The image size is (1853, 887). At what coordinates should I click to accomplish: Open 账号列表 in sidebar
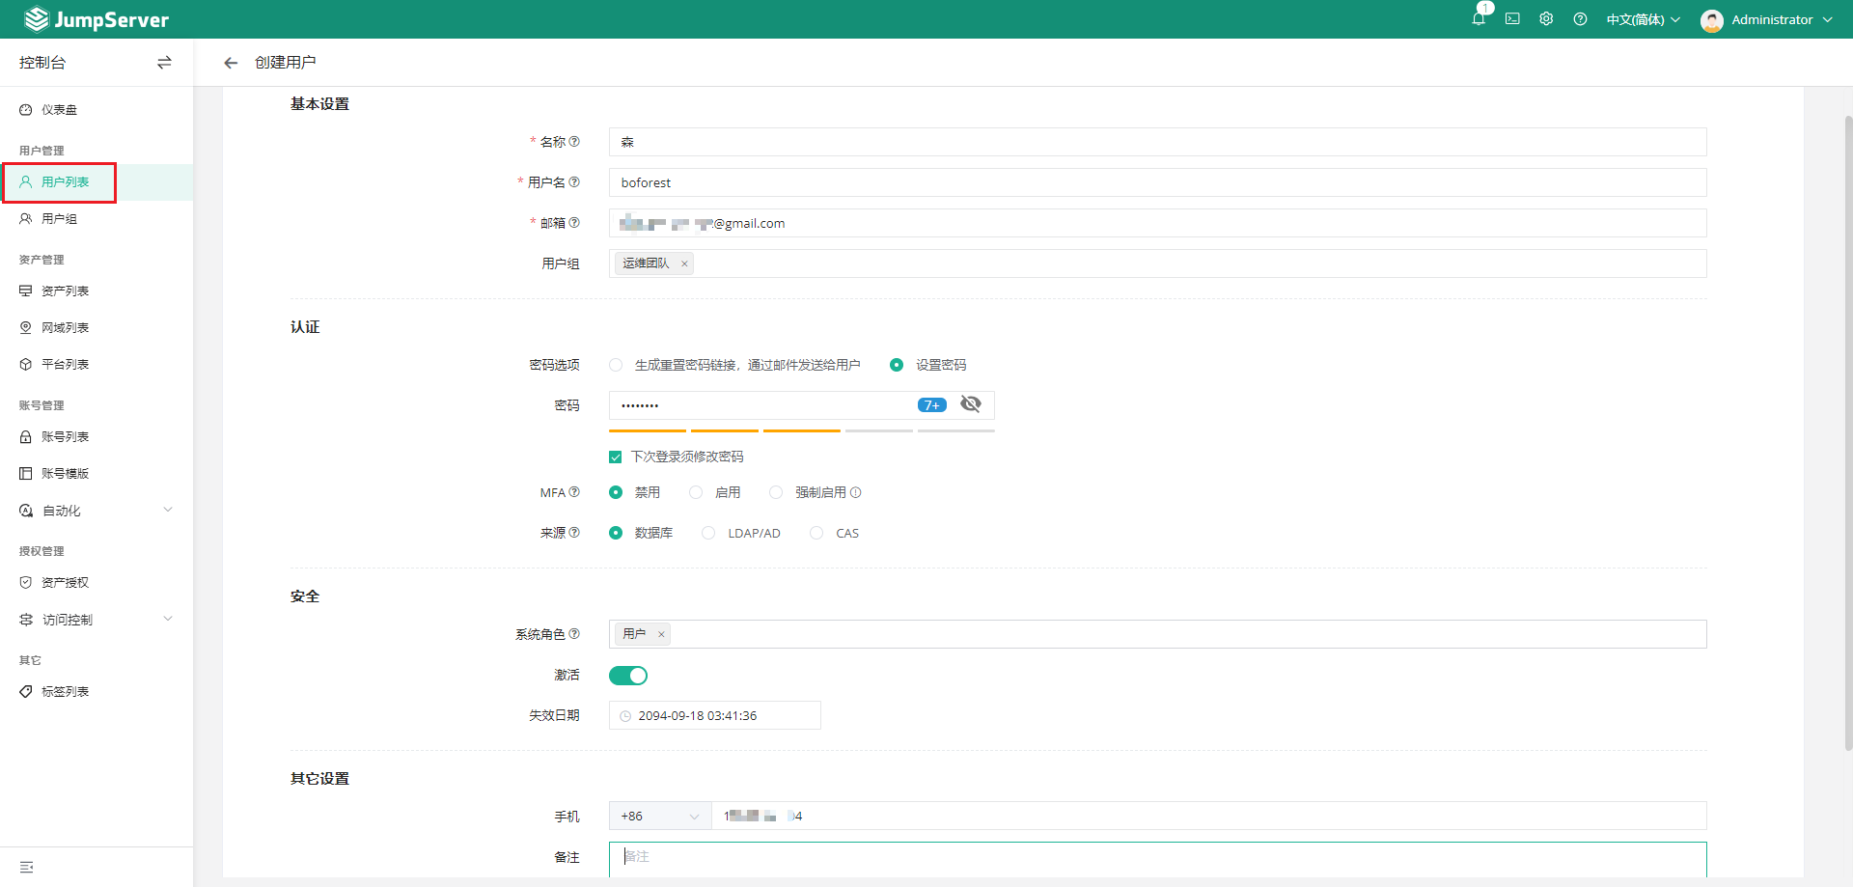coord(97,437)
